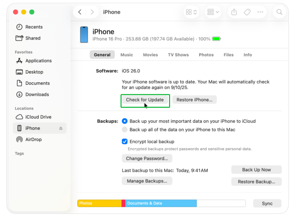The width and height of the screenshot is (297, 216).
Task: Open the icon view switcher
Action: [191, 12]
